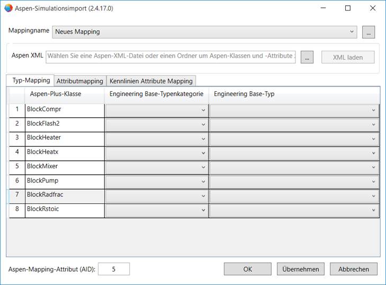Click into the Aspen XML file path field
Viewport: 386px width, 285px height.
coord(170,57)
